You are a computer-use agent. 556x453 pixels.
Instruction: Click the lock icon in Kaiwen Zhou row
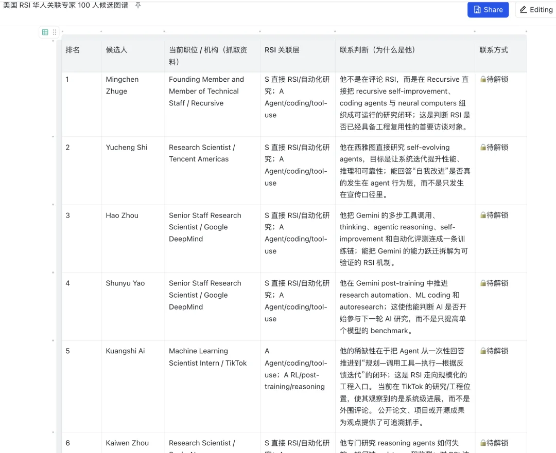[482, 443]
